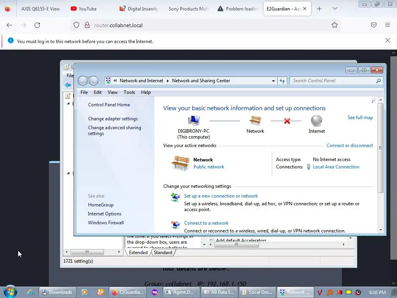Viewport: 397px width, 298px height.
Task: Click the orange magnifier tray icon
Action: [x=330, y=293]
